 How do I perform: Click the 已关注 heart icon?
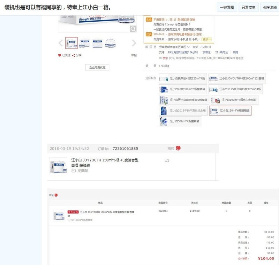coord(60,55)
